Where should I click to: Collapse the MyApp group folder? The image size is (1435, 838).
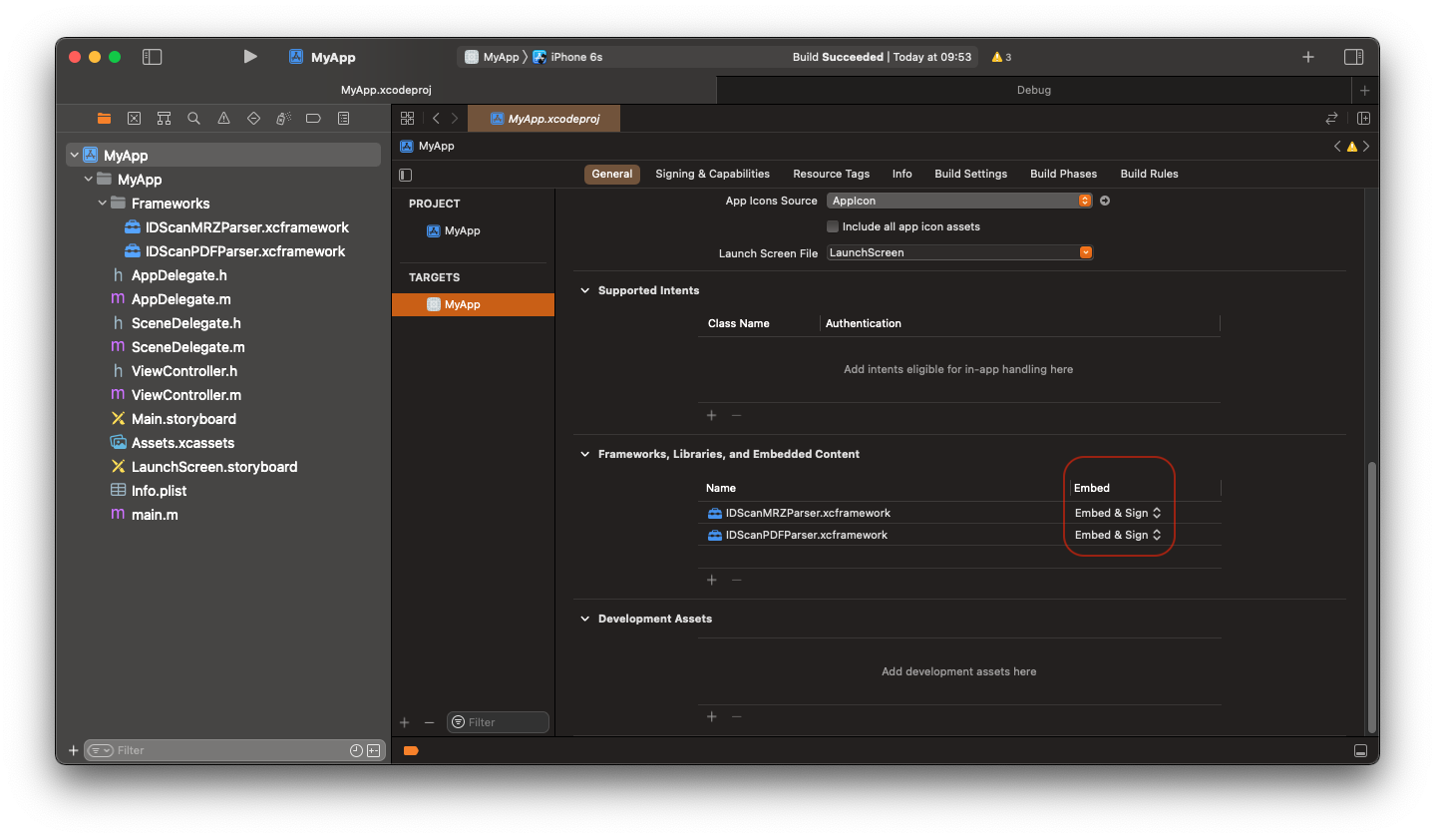(x=88, y=180)
